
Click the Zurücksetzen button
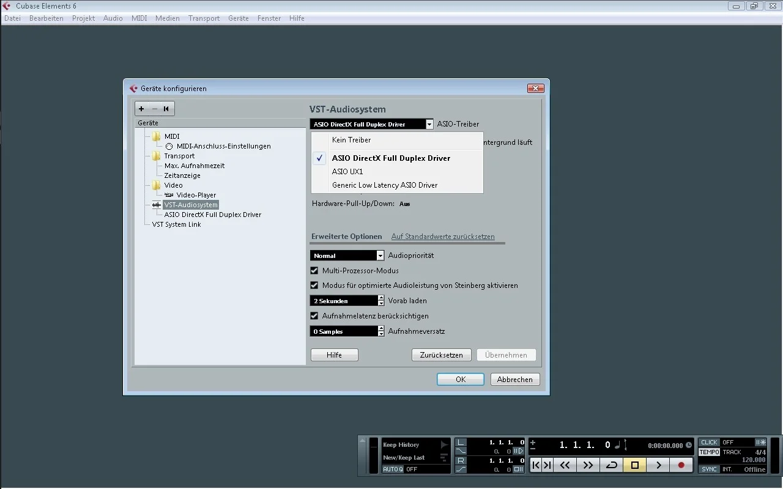[441, 355]
